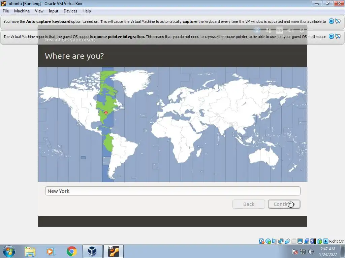Screen dimensions: 345x258
Task: Open the Machine menu
Action: pos(22,11)
